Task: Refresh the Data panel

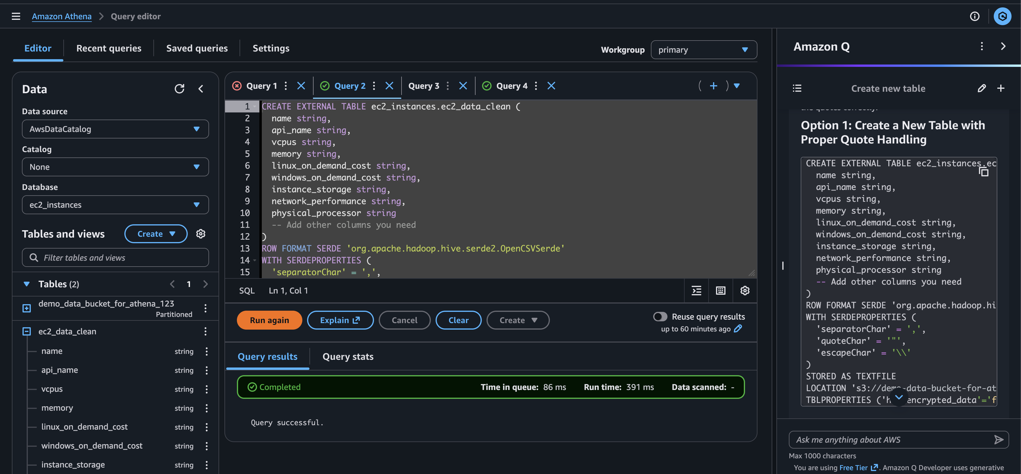Action: pyautogui.click(x=179, y=89)
